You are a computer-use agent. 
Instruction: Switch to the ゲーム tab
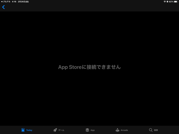pos(59,130)
